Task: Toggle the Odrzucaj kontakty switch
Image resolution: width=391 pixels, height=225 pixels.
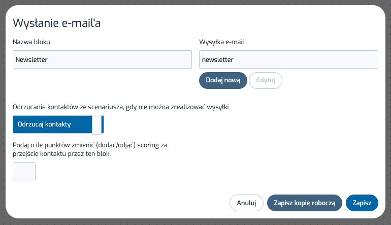Action: 58,124
